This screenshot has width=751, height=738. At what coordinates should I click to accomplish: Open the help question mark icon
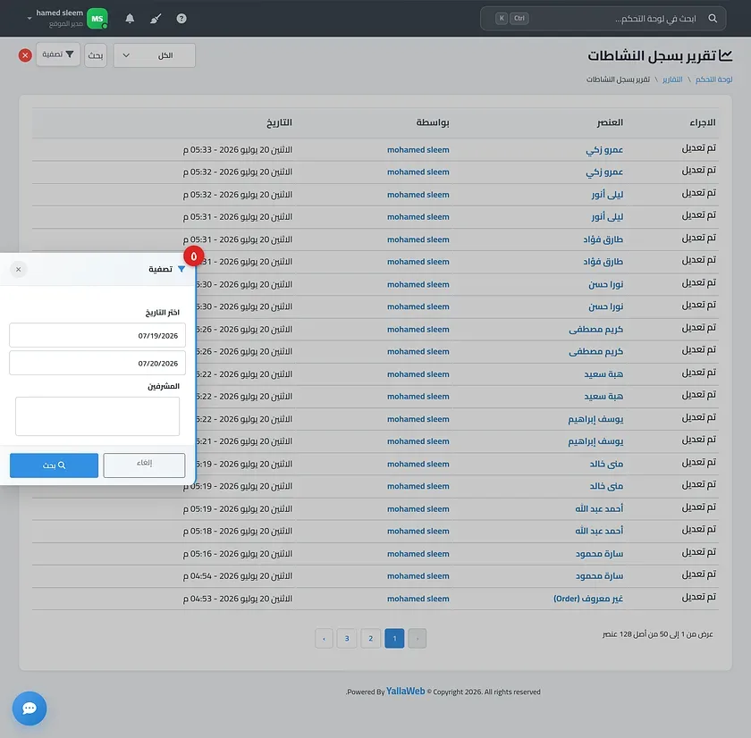[181, 19]
